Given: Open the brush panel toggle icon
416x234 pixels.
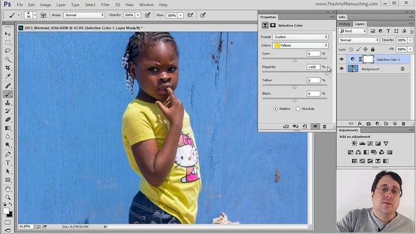Looking at the screenshot, I should click(x=44, y=16).
